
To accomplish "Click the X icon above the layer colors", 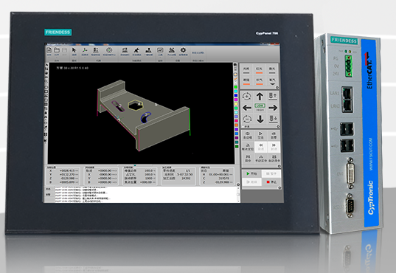I will click(236, 83).
